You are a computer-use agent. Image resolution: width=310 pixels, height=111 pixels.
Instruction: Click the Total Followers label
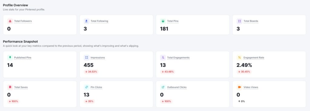coord(23,21)
